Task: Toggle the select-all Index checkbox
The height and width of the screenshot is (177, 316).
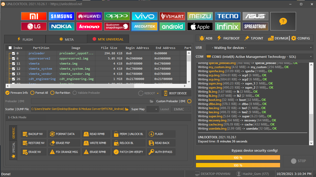Action: (x=10, y=48)
